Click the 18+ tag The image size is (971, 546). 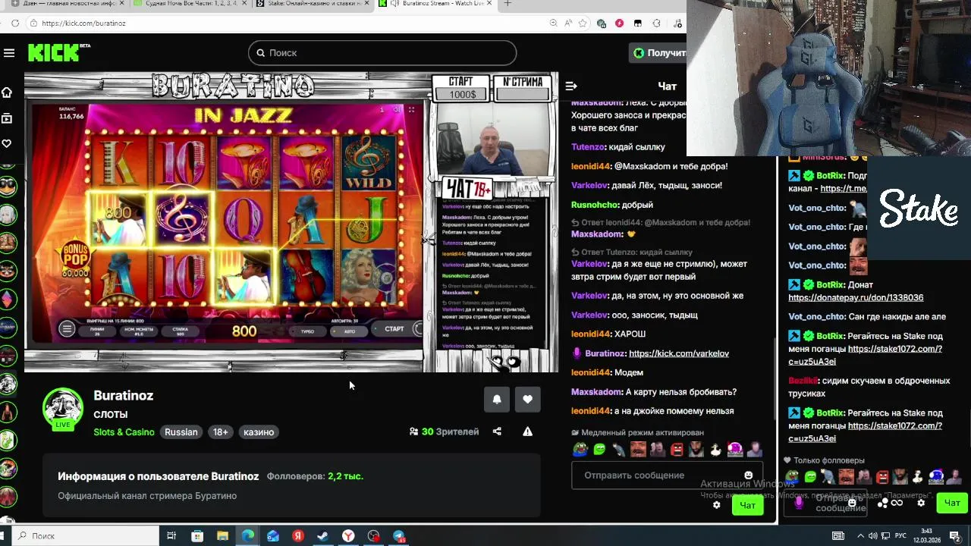pyautogui.click(x=220, y=432)
